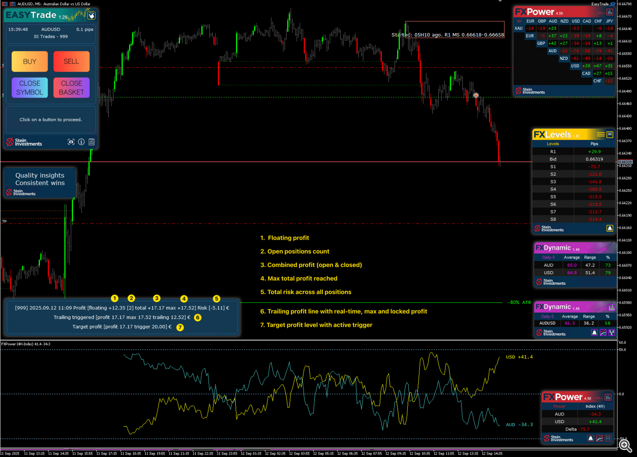This screenshot has width=637, height=457.
Task: Click the Stein Investments logo in EasyTrade panel
Action: (23, 142)
